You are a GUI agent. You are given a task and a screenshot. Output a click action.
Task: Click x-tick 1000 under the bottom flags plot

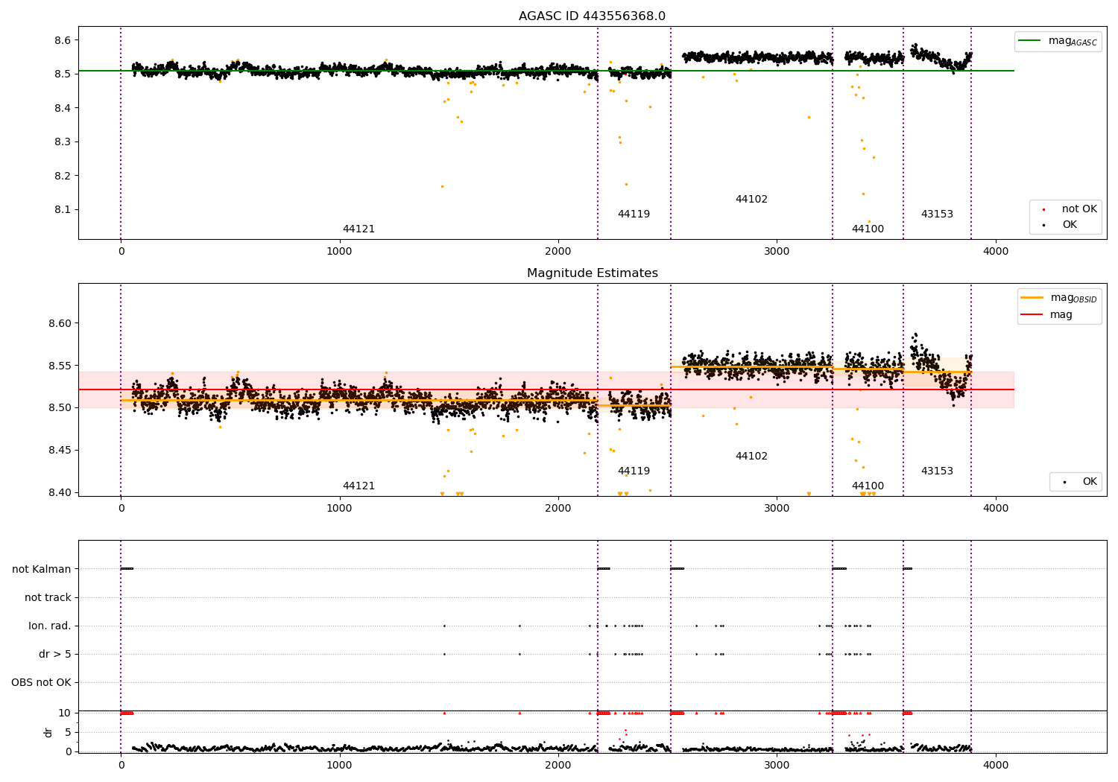(339, 765)
